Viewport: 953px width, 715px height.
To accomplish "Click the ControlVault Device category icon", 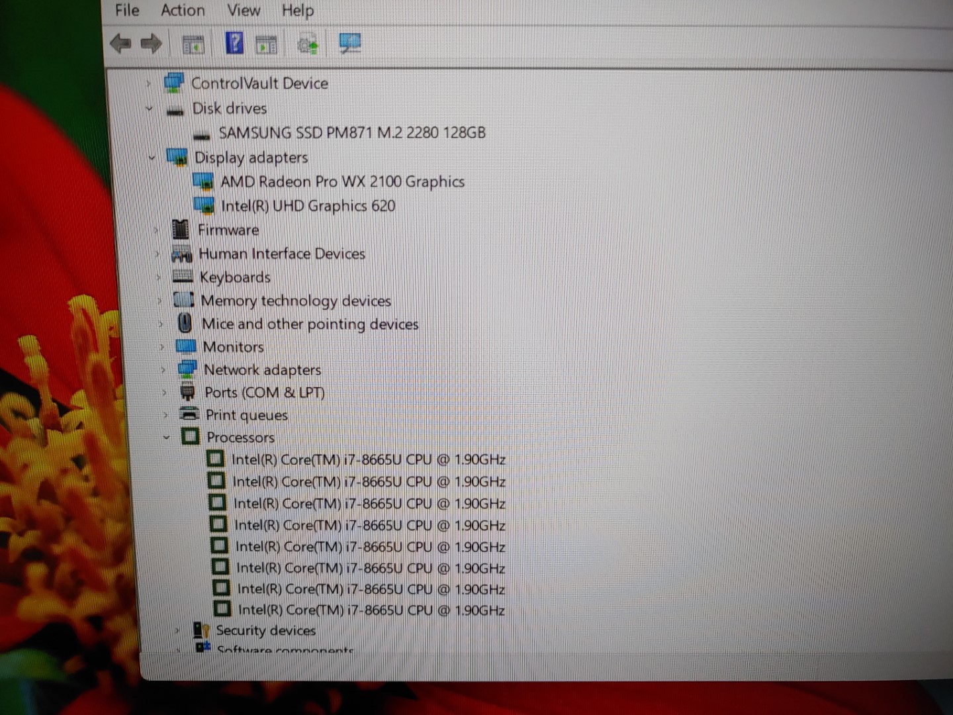I will pos(173,83).
